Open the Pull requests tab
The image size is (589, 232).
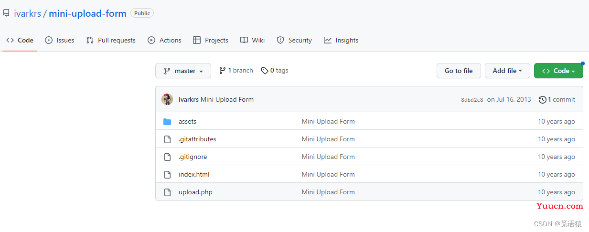point(111,40)
